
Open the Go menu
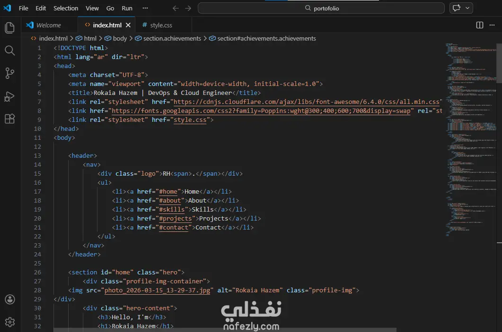coord(110,9)
